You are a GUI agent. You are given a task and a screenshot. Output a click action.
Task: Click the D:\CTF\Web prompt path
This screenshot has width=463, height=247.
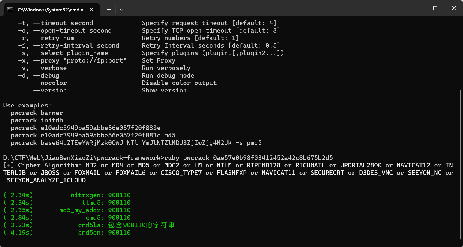[84, 158]
